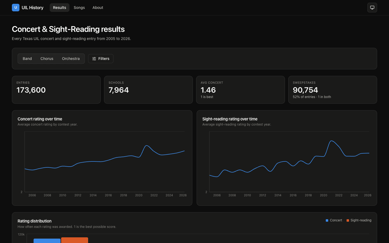Toggle the display theme monitor icon

tap(372, 8)
